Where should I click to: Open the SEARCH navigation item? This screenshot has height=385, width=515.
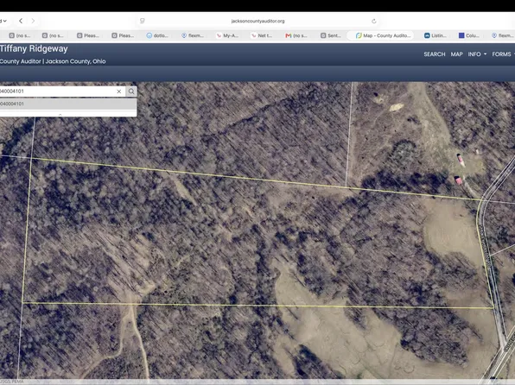[x=434, y=54]
